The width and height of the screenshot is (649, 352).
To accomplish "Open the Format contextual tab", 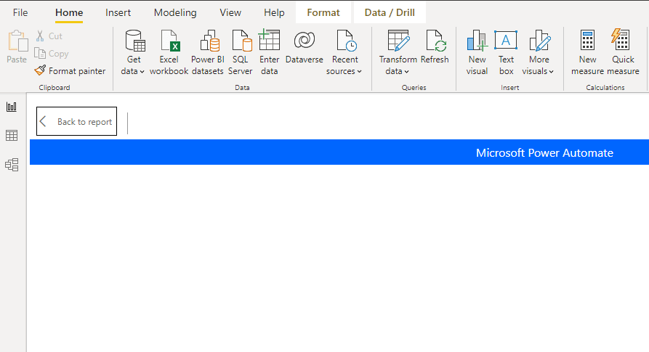I will pyautogui.click(x=323, y=12).
